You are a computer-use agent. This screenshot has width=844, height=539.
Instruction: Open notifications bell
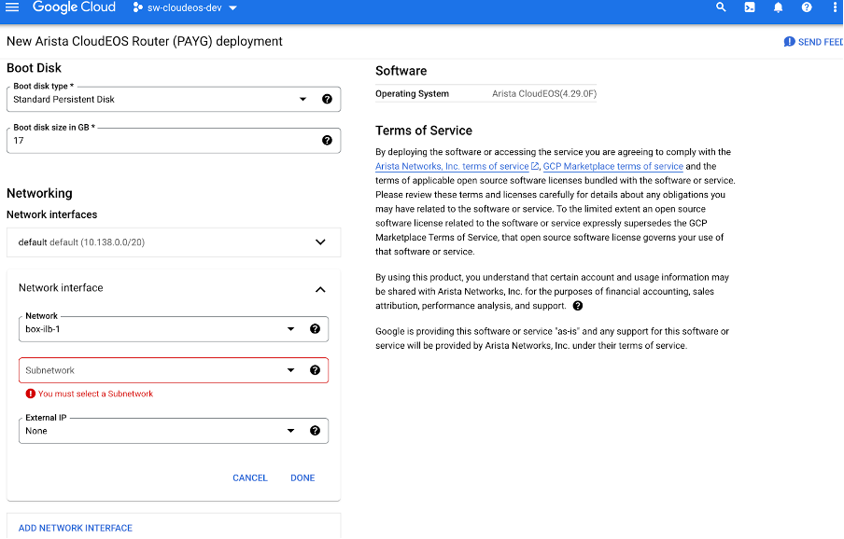click(778, 7)
